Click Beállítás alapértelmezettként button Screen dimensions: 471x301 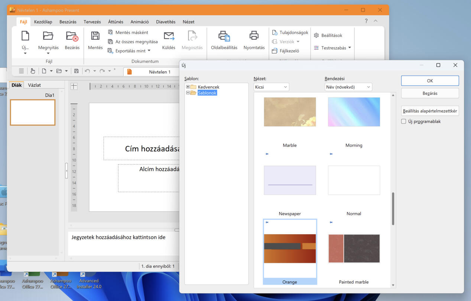[430, 111]
